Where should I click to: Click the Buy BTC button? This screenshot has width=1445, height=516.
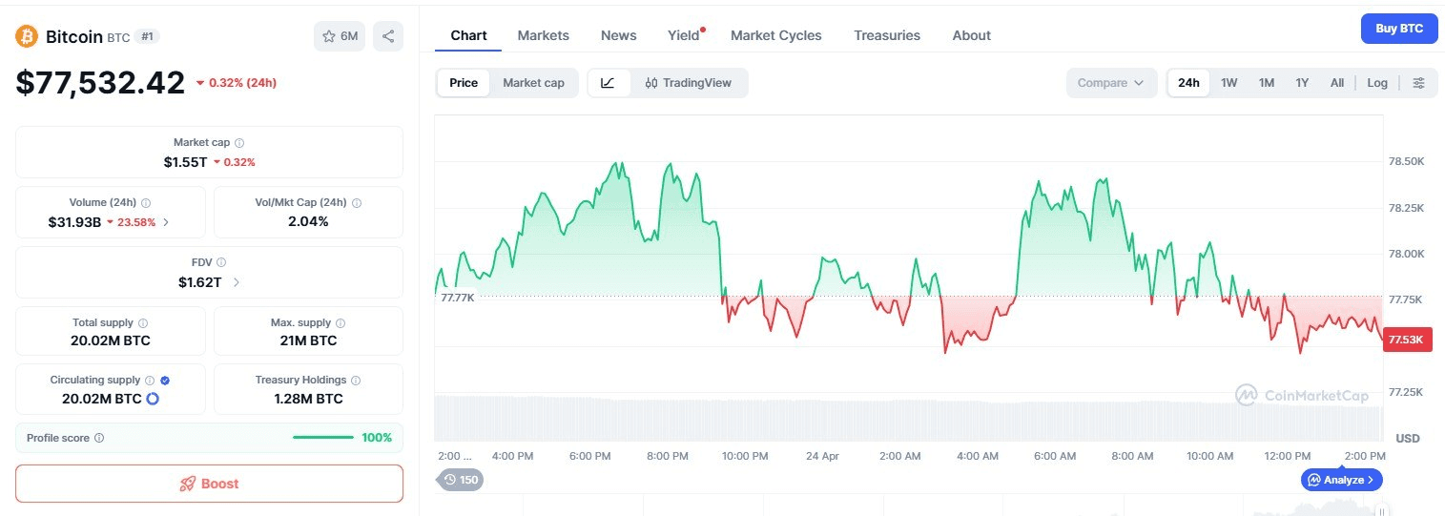coord(1398,29)
